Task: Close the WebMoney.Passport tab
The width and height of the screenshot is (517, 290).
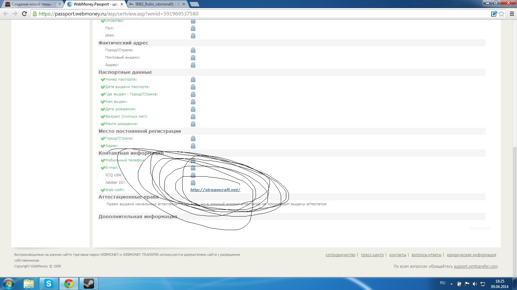Action: [122, 4]
